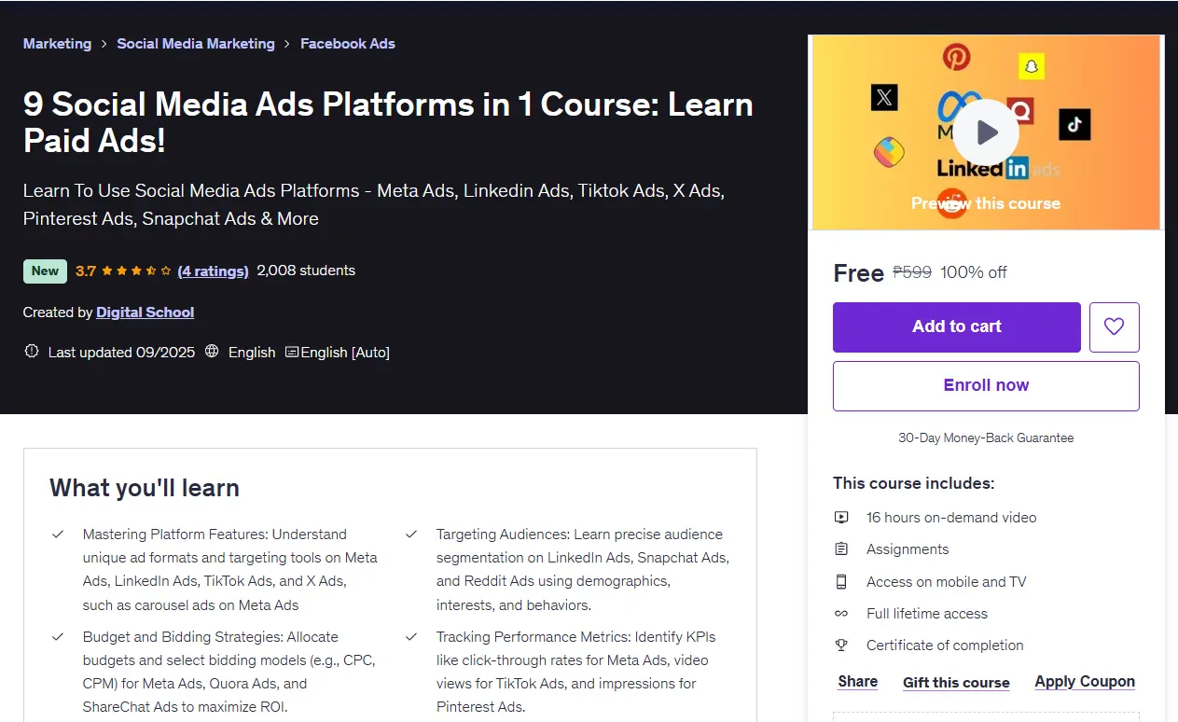This screenshot has height=722, width=1178.
Task: Click Apply Coupon
Action: (x=1085, y=681)
